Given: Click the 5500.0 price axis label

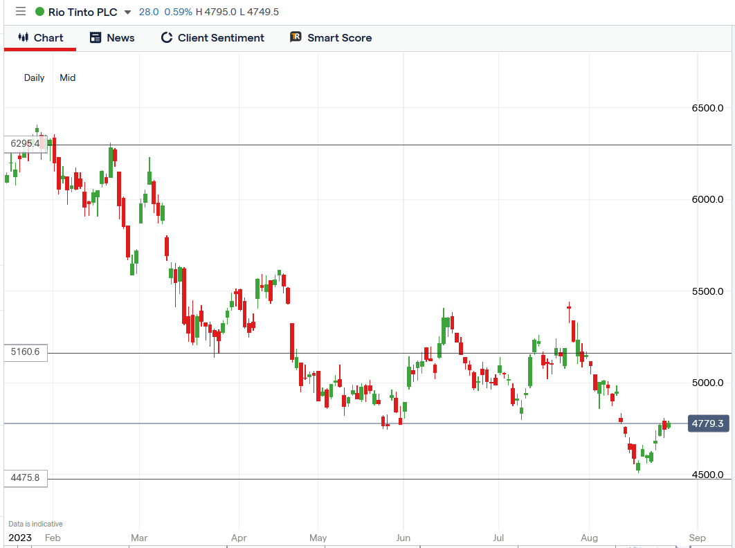Looking at the screenshot, I should 707,291.
